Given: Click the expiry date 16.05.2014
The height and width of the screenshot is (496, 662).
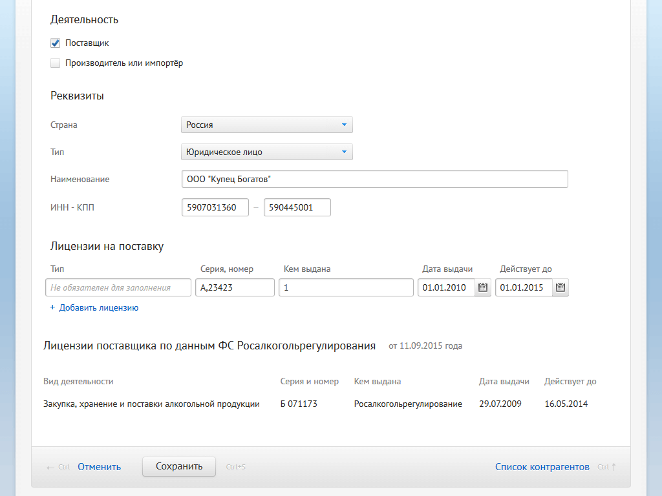Looking at the screenshot, I should pos(566,404).
